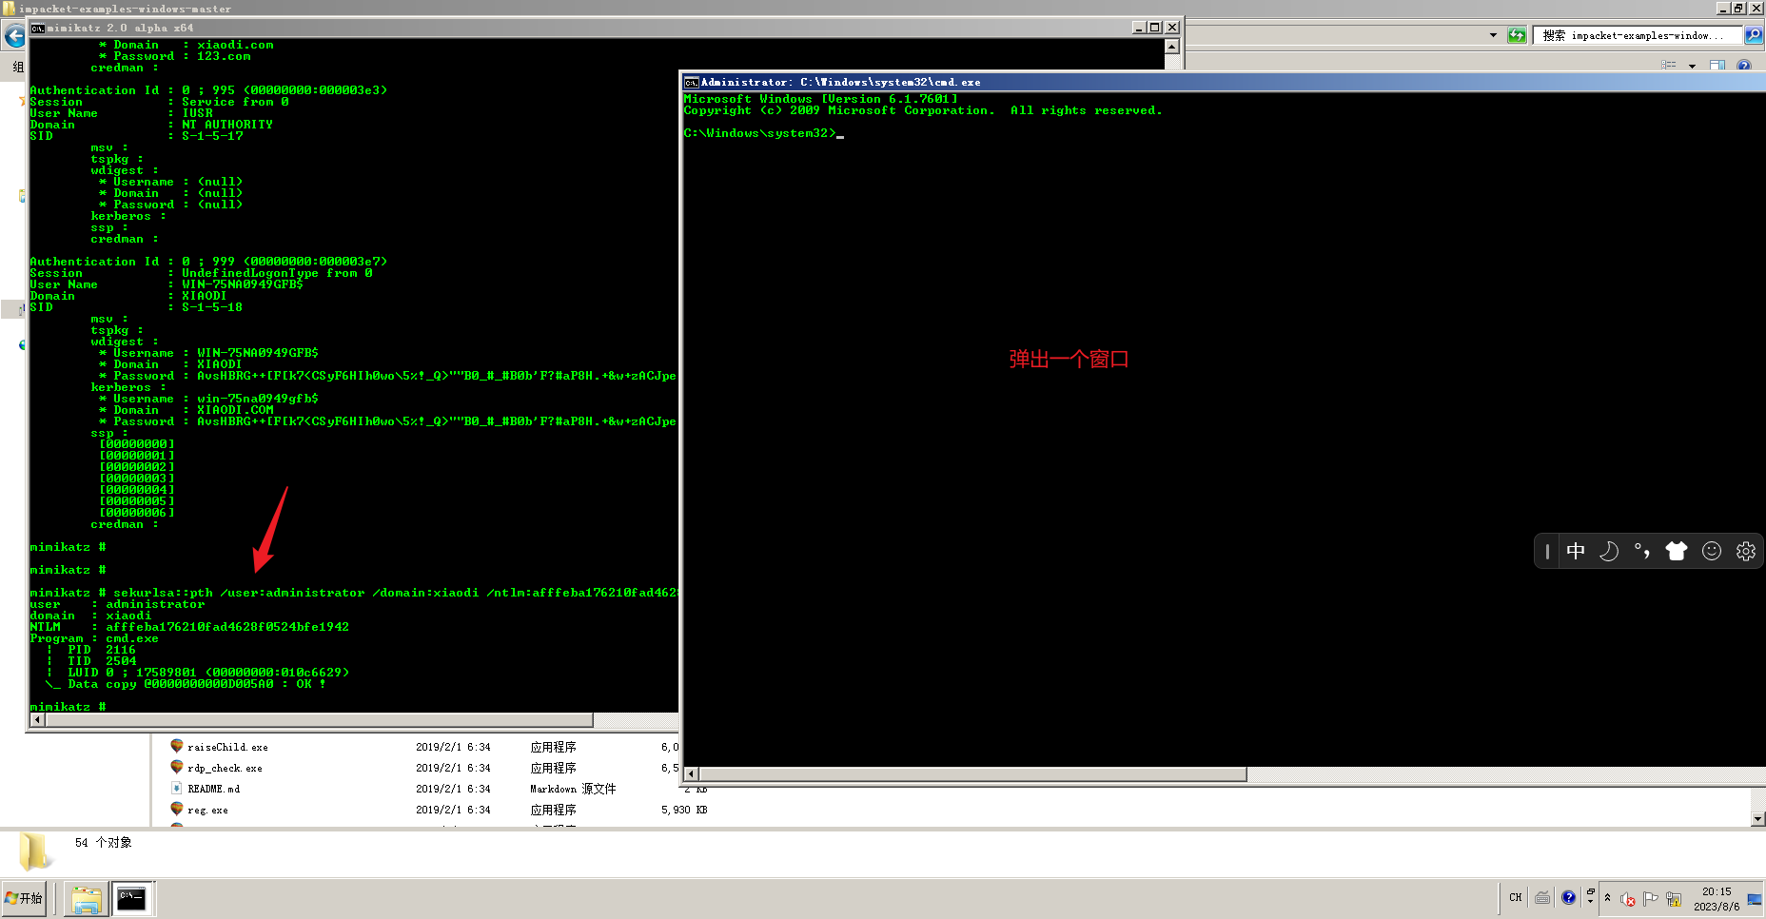Toggle Chinese/English input with the 中 icon
The height and width of the screenshot is (919, 1766).
click(1576, 551)
